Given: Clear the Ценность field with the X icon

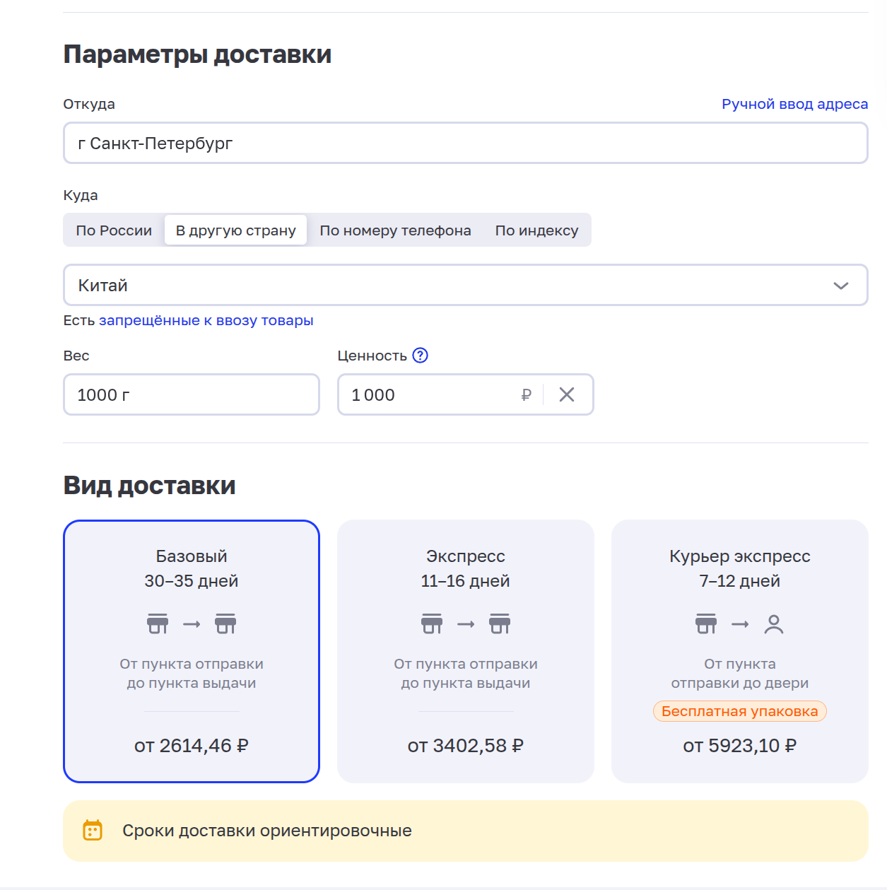Looking at the screenshot, I should pyautogui.click(x=567, y=394).
